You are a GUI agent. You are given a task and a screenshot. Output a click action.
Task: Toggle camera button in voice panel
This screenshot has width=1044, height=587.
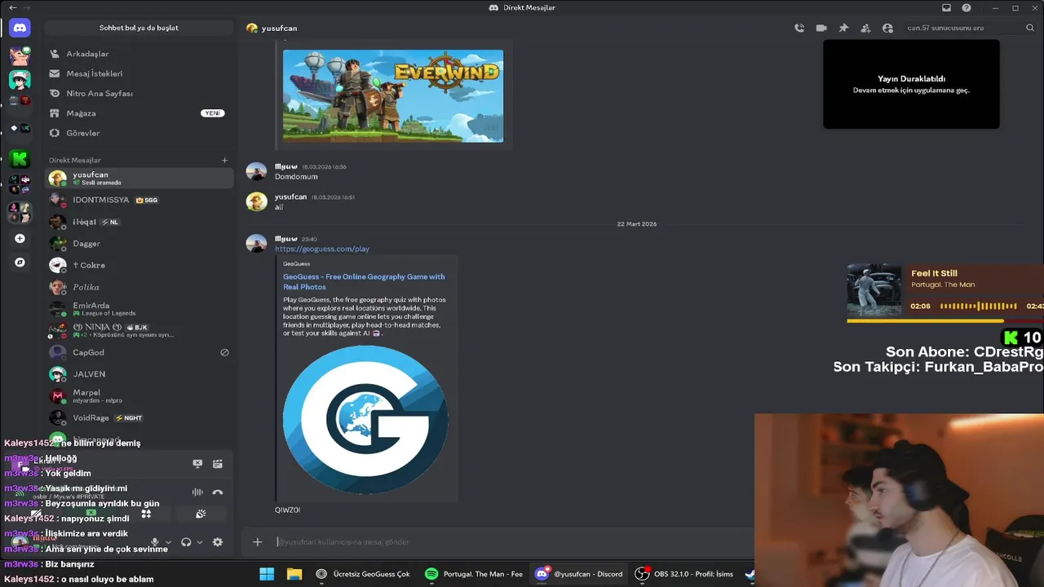37,514
